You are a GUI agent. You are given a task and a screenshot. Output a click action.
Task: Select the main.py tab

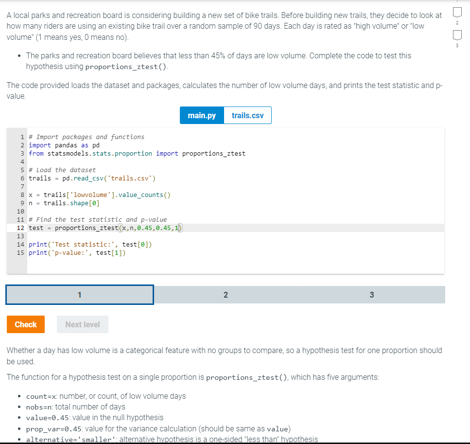coord(201,115)
